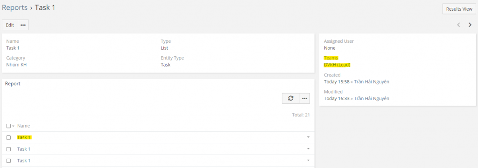The image size is (478, 168).
Task: Open the select-all caret dropdown
Action: [x=13, y=126]
